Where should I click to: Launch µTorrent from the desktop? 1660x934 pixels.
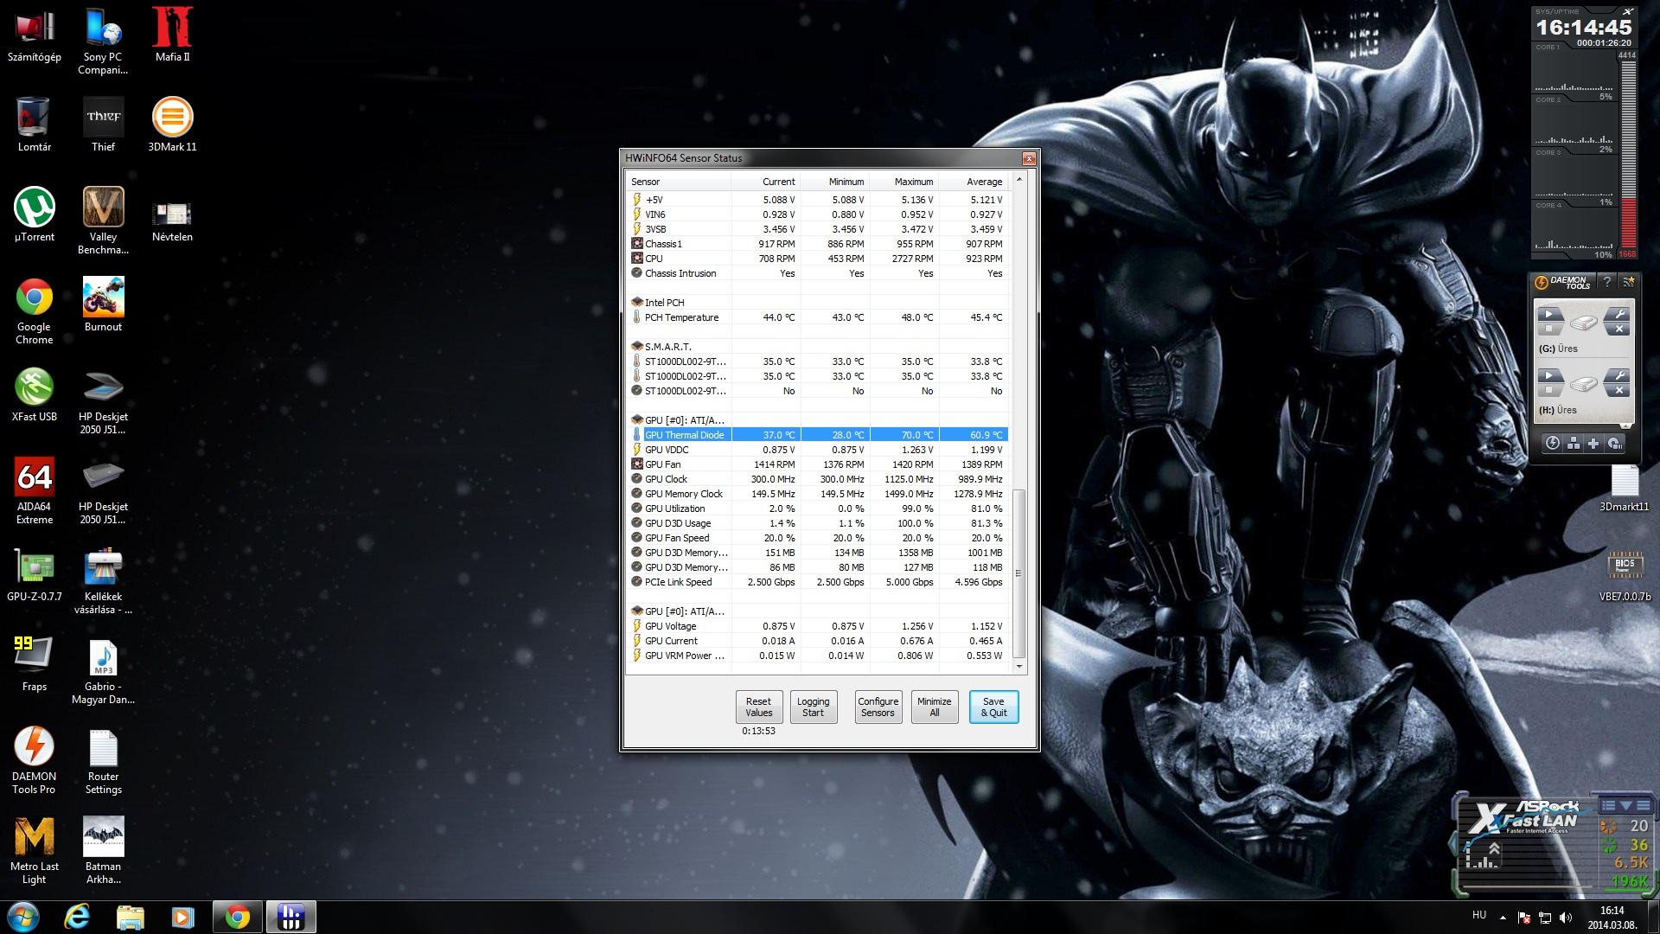click(34, 214)
